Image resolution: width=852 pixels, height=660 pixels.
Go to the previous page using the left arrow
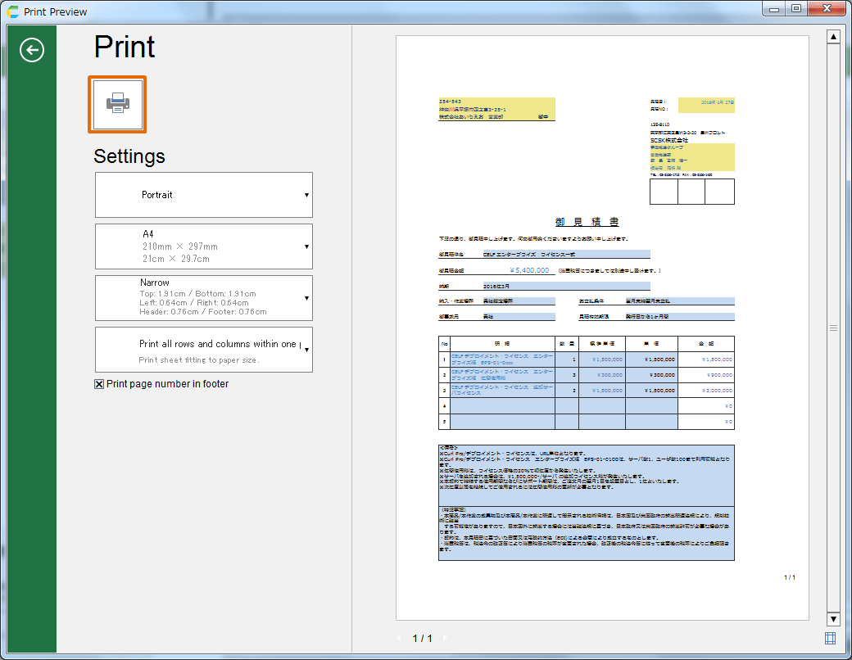pos(400,638)
